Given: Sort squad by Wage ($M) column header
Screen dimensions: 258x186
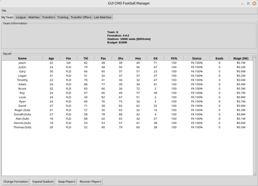Looking at the screenshot, I should (241, 58).
